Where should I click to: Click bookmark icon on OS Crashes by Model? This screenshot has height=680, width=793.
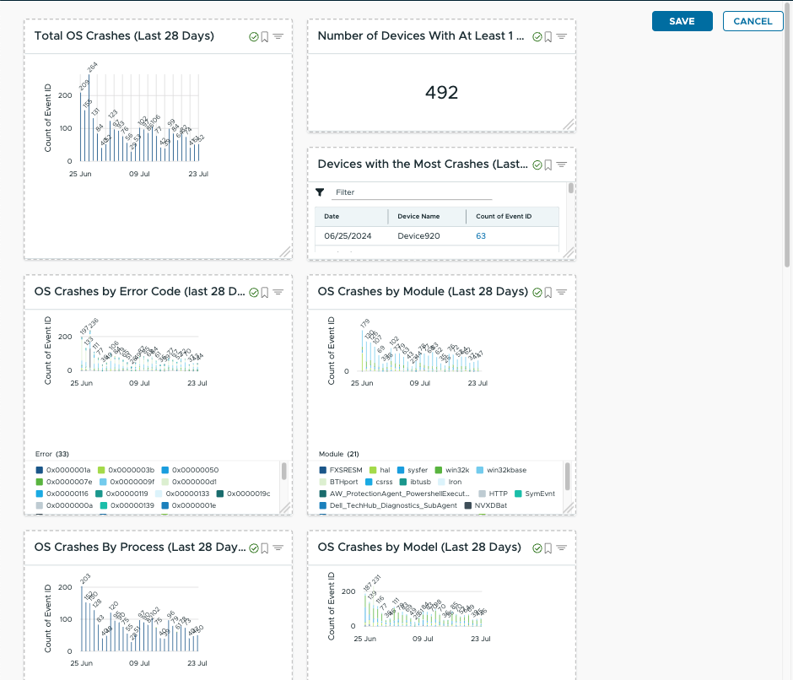coord(548,548)
